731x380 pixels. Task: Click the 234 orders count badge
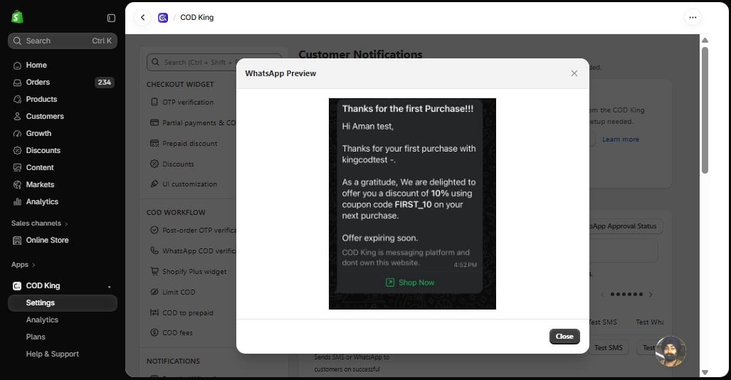[x=105, y=83]
